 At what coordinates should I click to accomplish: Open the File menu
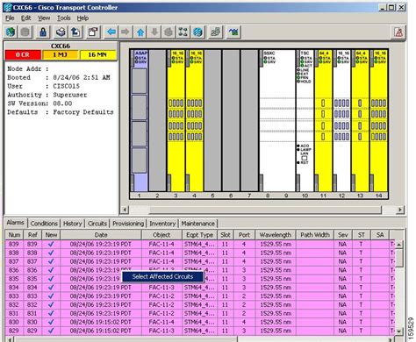(x=10, y=18)
